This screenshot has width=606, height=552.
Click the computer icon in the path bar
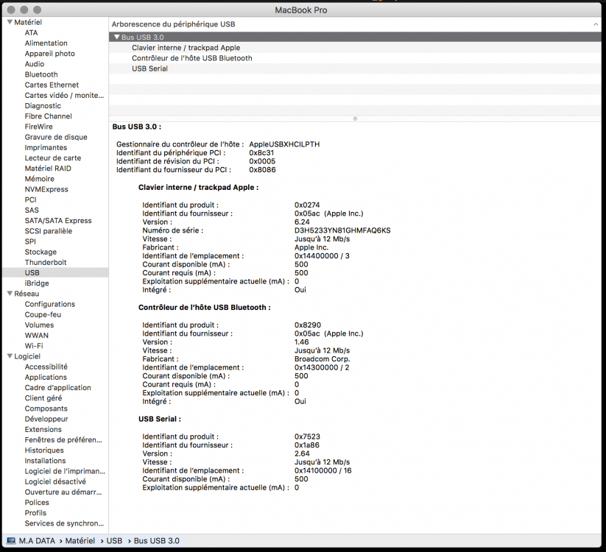click(11, 541)
